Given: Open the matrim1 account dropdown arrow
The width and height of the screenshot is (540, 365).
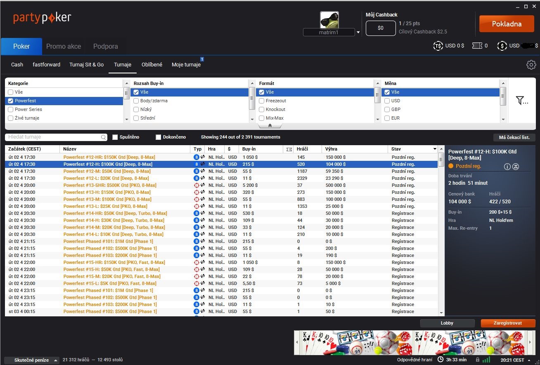Looking at the screenshot, I should tap(358, 32).
